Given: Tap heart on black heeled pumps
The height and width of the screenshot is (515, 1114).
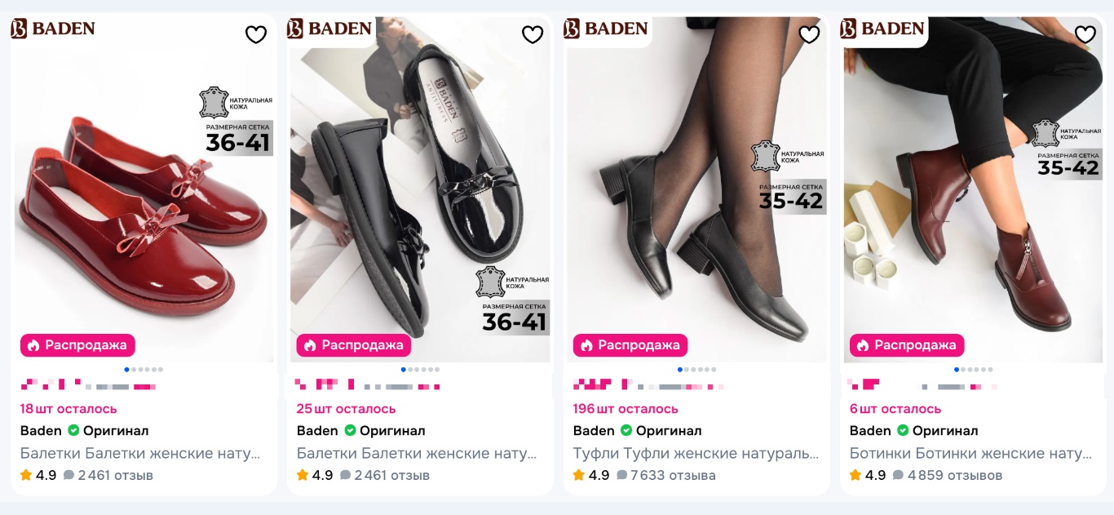Looking at the screenshot, I should coord(809,34).
